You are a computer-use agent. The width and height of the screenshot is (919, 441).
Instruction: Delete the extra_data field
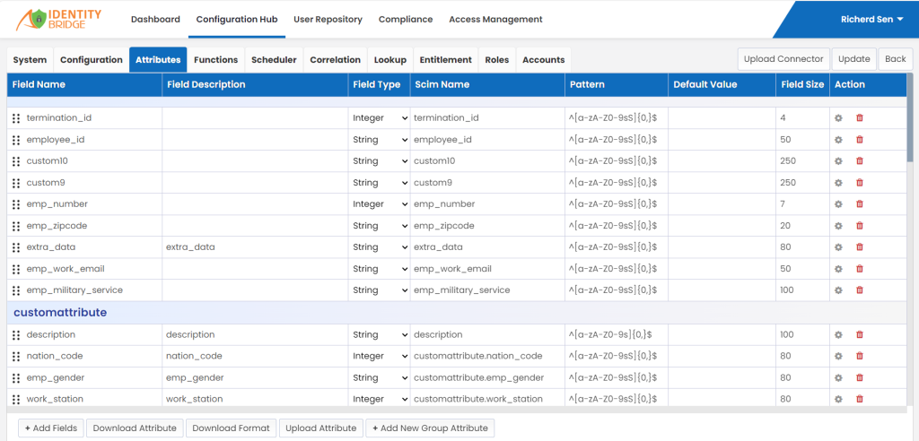(860, 247)
